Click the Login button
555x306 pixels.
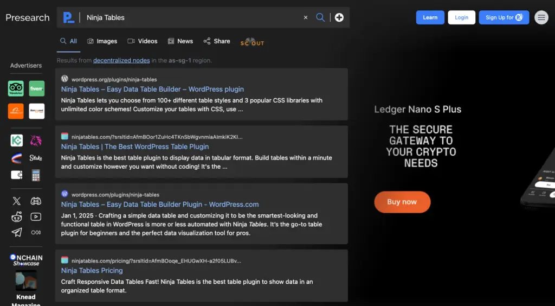pos(462,17)
